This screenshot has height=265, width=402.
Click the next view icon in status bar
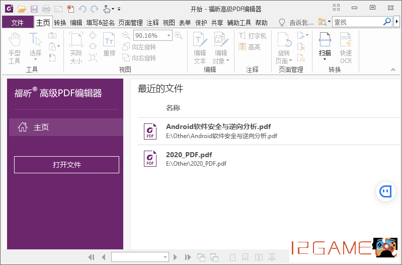tap(214, 257)
